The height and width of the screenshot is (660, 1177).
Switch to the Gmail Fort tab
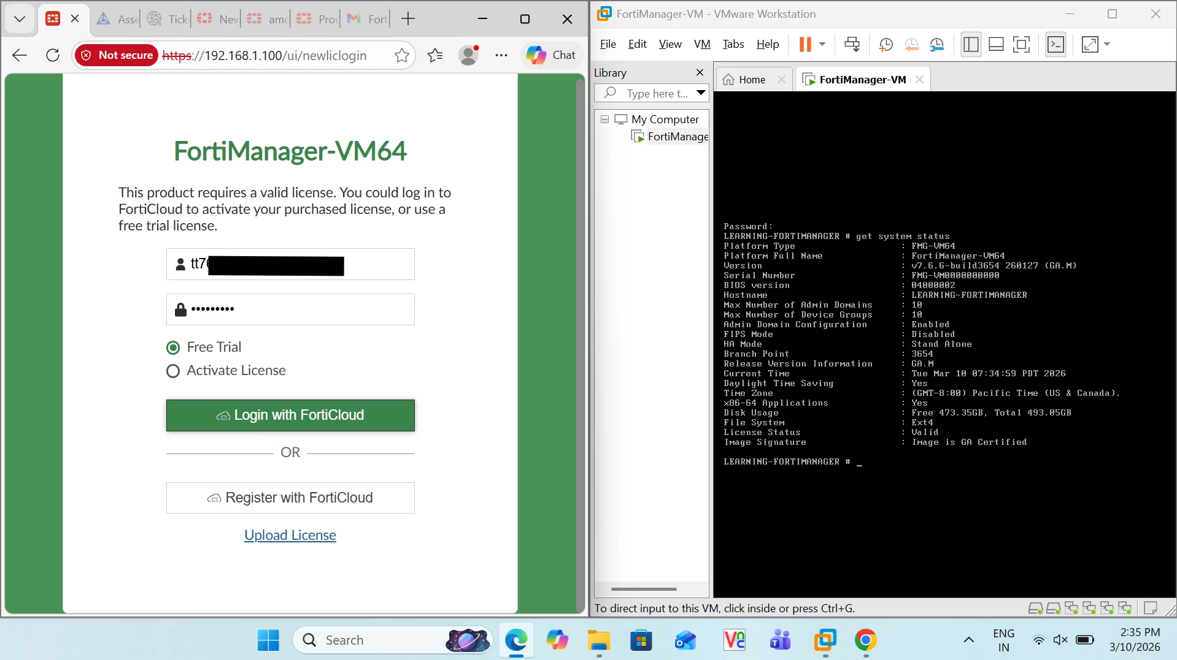367,19
